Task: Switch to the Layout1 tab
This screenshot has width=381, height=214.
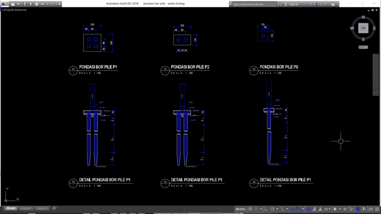Action: (x=26, y=208)
